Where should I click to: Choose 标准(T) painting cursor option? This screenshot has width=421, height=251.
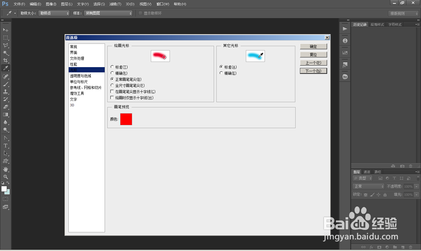(x=119, y=67)
